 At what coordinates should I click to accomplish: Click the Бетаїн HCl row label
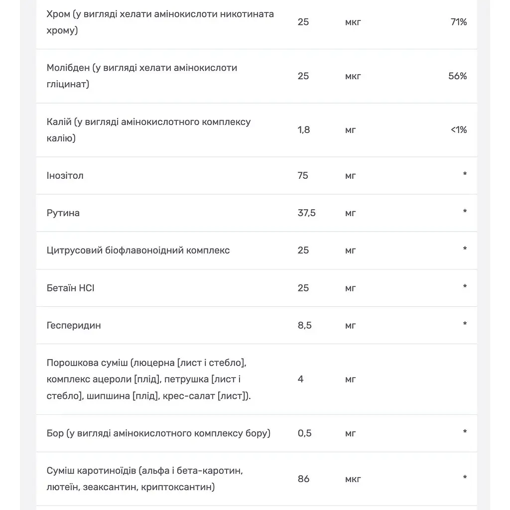pos(71,288)
